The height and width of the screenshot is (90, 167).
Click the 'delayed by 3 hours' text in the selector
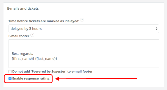[26, 29]
